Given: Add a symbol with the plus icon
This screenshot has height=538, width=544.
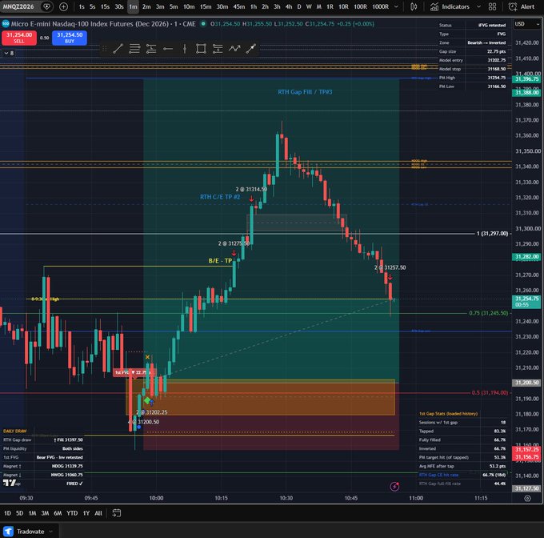Looking at the screenshot, I should pos(63,6).
